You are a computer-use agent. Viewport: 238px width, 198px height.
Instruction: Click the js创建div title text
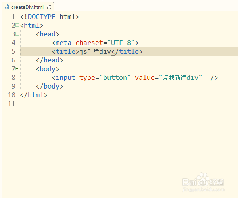[x=95, y=51]
